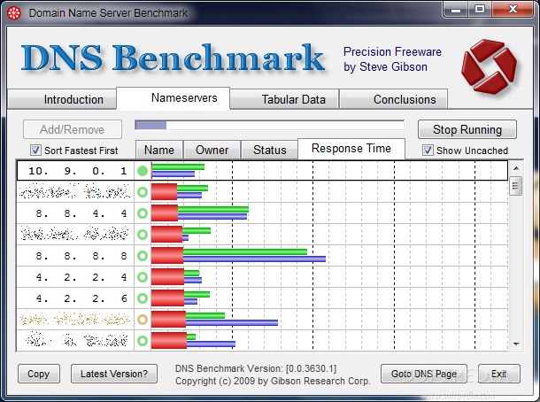Click the 'Precision Freeware by Steve Gibson' text
The height and width of the screenshot is (402, 540).
click(392, 59)
